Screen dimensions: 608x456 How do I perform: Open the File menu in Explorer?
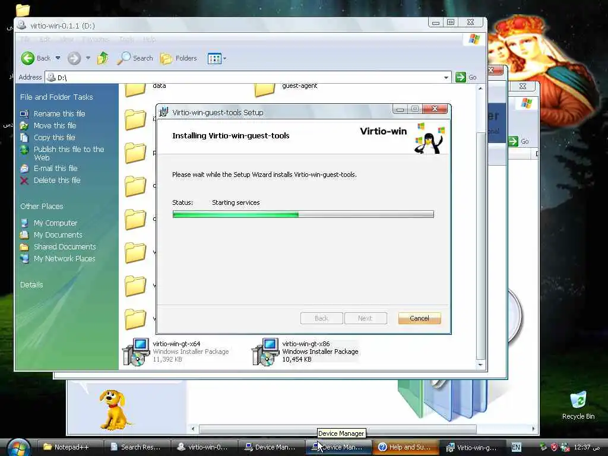(25, 39)
